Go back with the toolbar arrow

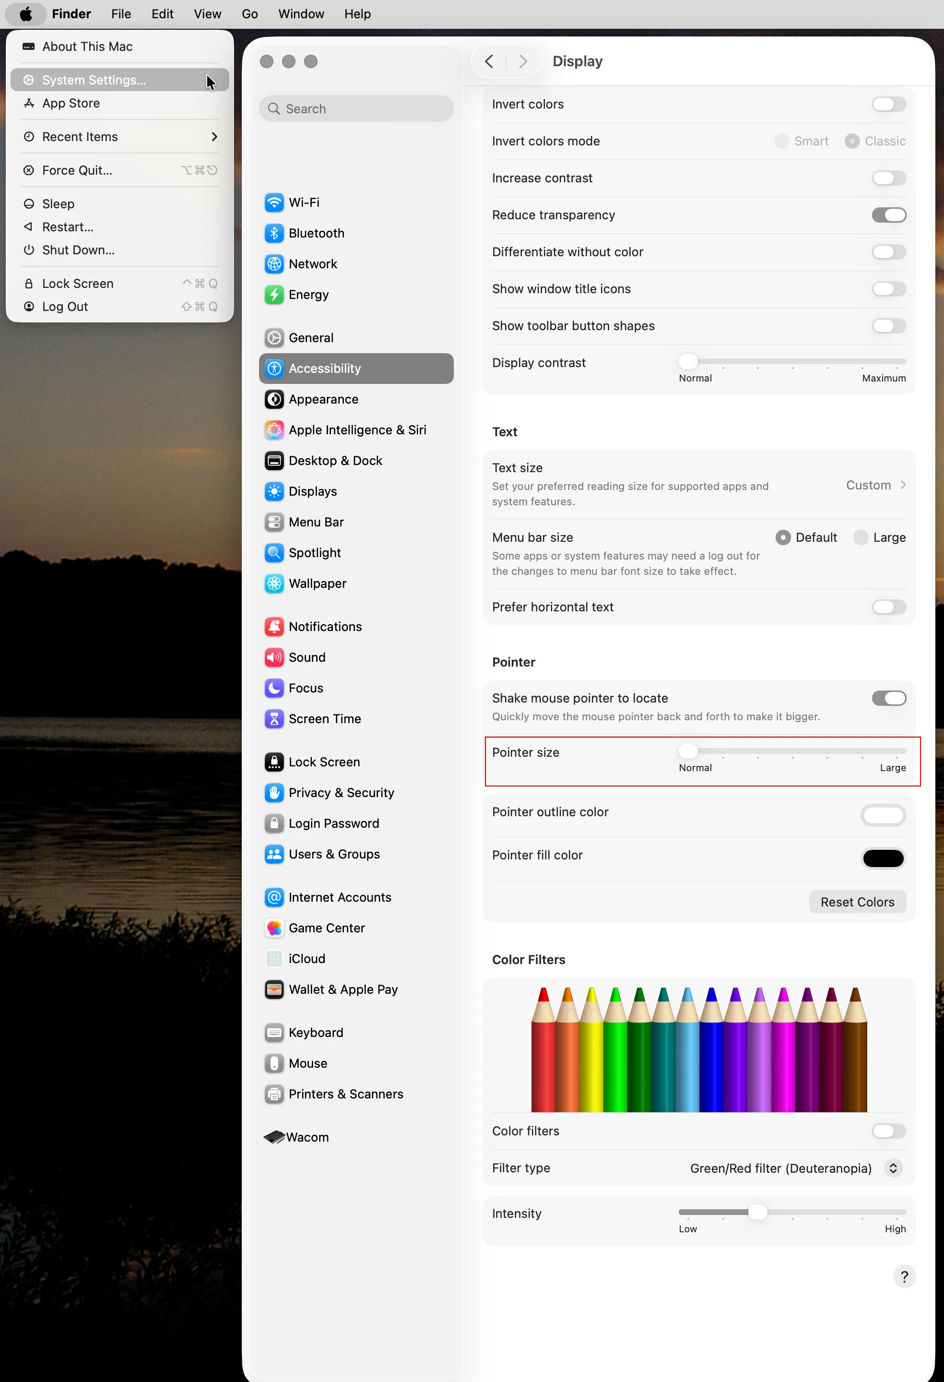tap(489, 61)
